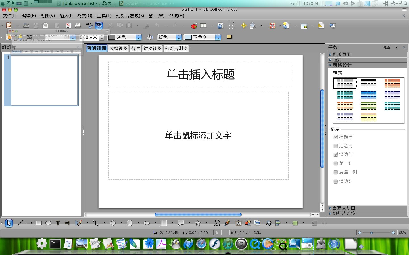The image size is (409, 255).
Task: Toggle the 标题行 checkbox
Action: point(336,137)
